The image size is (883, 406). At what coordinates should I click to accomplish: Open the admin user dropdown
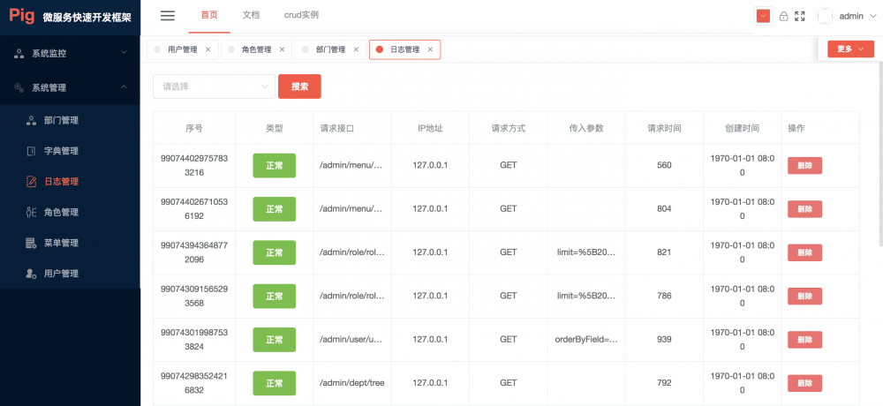(858, 17)
